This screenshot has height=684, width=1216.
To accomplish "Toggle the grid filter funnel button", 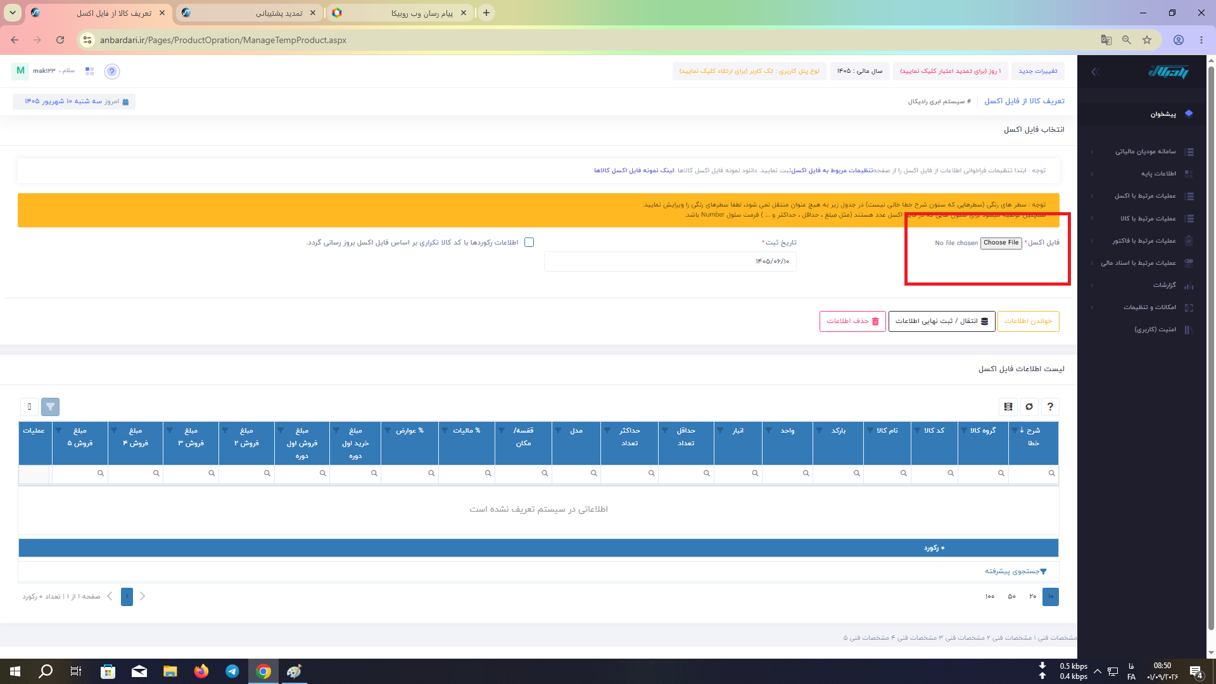I will (50, 407).
